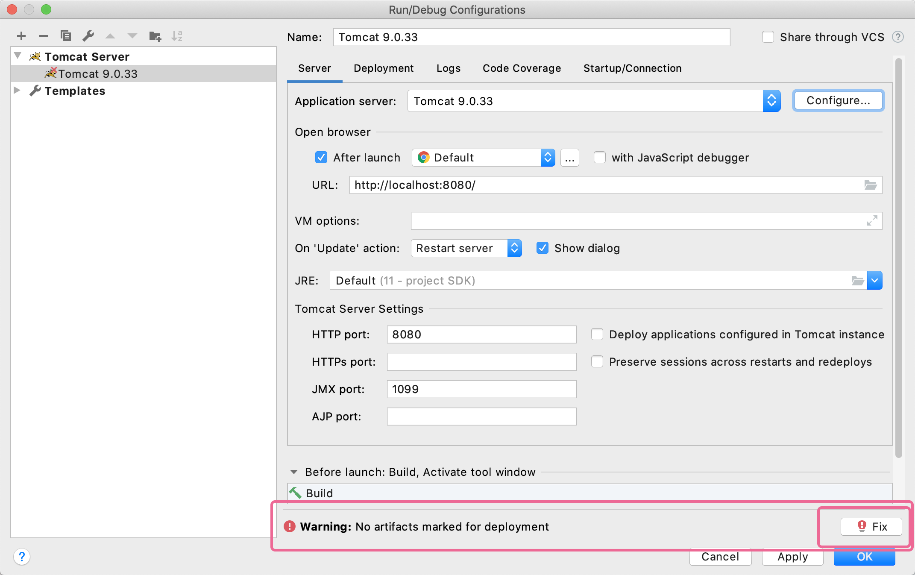Uncheck After launch checkbox
The height and width of the screenshot is (575, 915).
[321, 158]
